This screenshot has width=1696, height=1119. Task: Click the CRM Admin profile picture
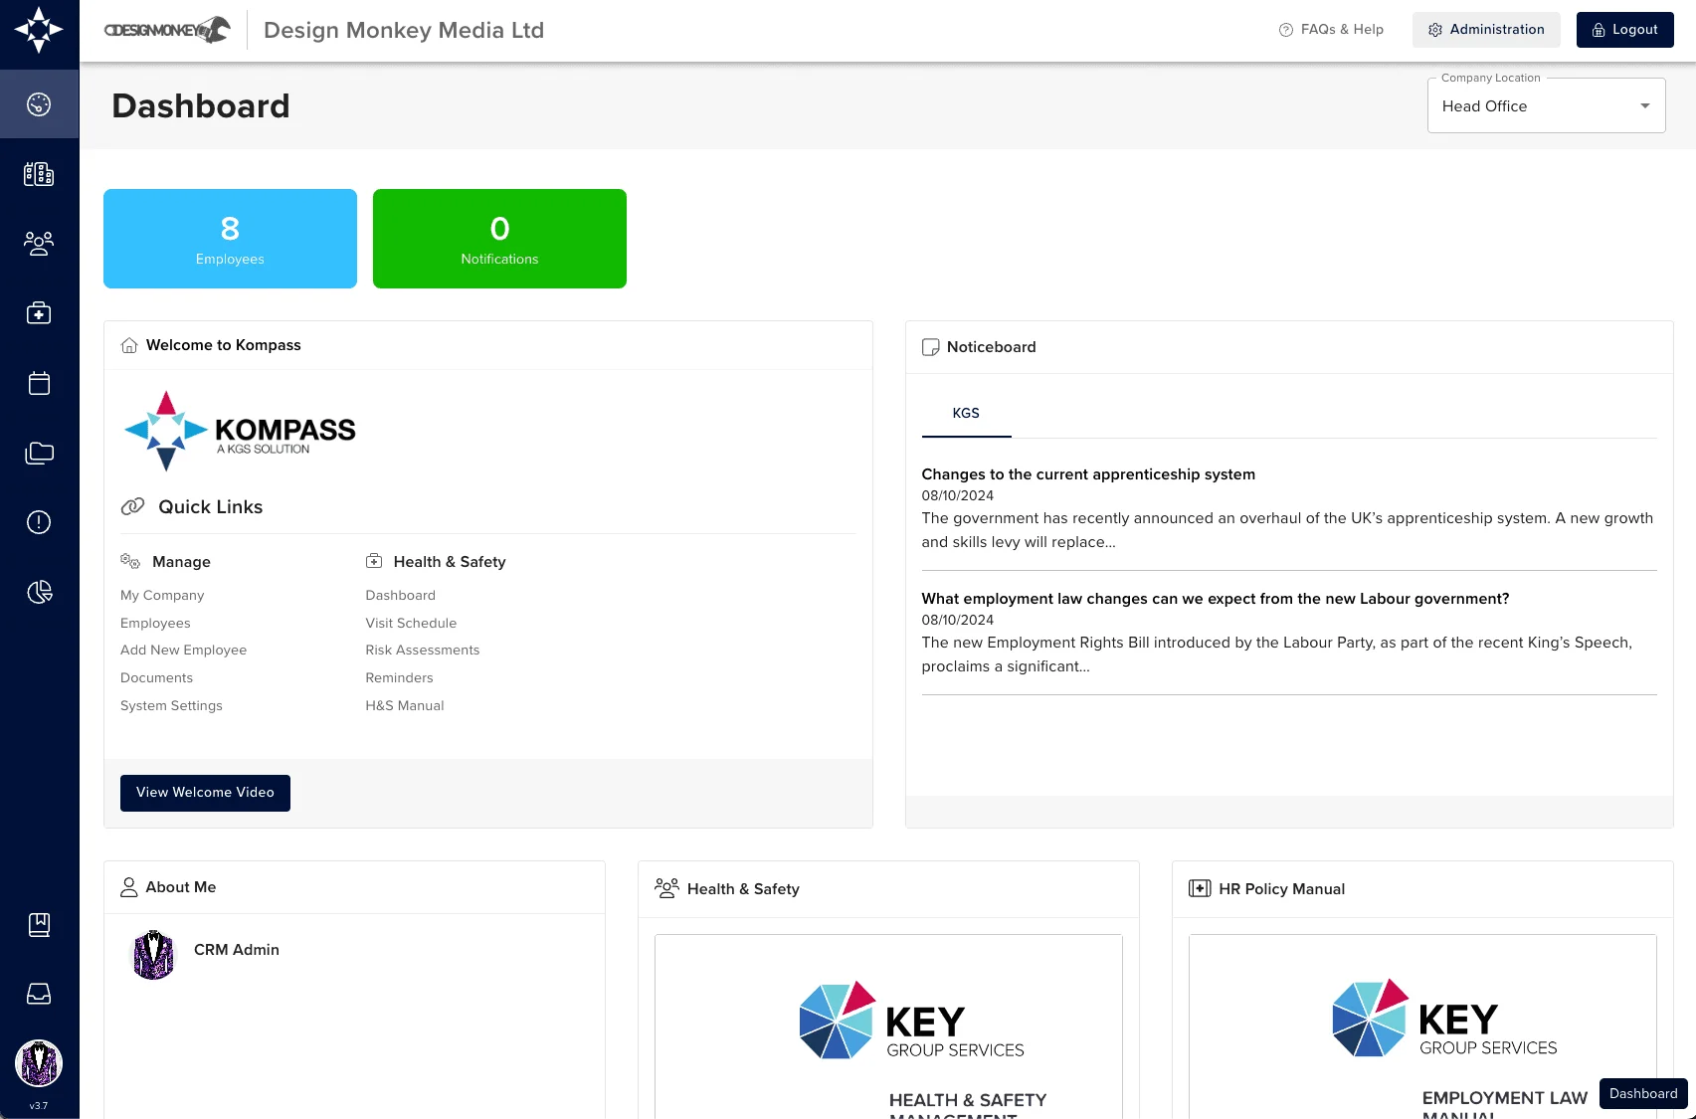153,955
